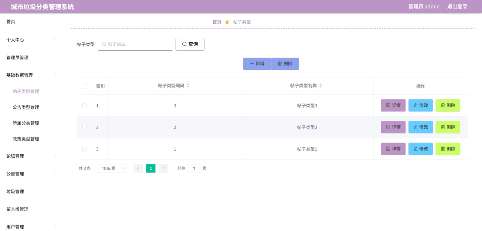Click the trash icon on the blue 删除 button

280,64
